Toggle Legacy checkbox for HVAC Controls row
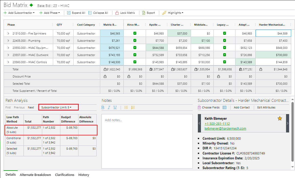Screen dimensions: 295x178 point(224,62)
